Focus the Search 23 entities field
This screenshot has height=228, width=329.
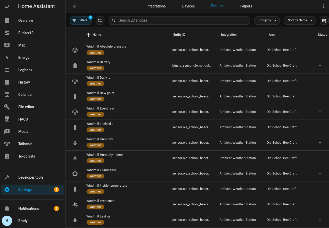(x=179, y=21)
